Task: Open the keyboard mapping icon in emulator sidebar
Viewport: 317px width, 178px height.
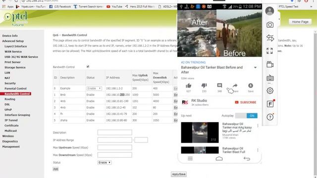Action: [x=270, y=78]
